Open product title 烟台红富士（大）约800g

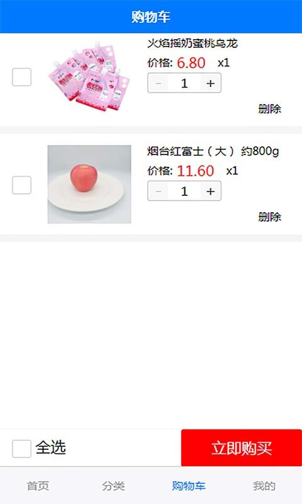click(213, 151)
